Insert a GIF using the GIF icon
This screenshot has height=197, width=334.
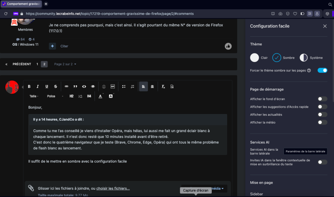[113, 86]
